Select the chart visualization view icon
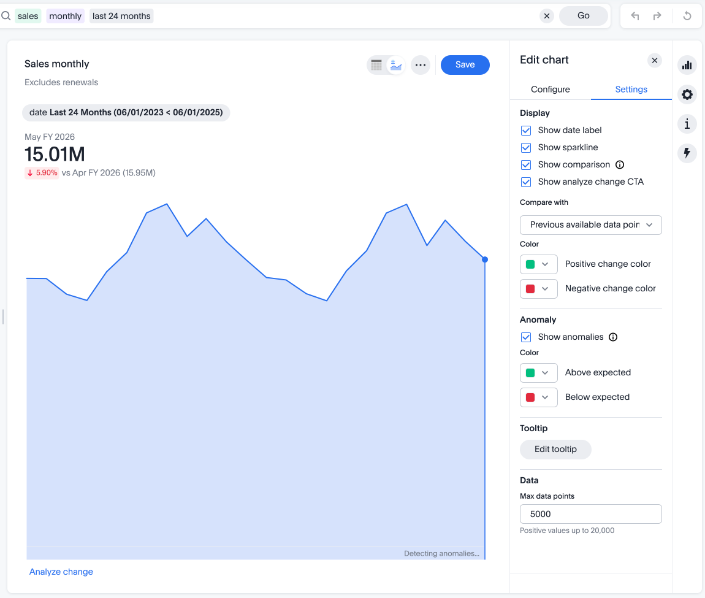The image size is (705, 598). click(x=394, y=64)
